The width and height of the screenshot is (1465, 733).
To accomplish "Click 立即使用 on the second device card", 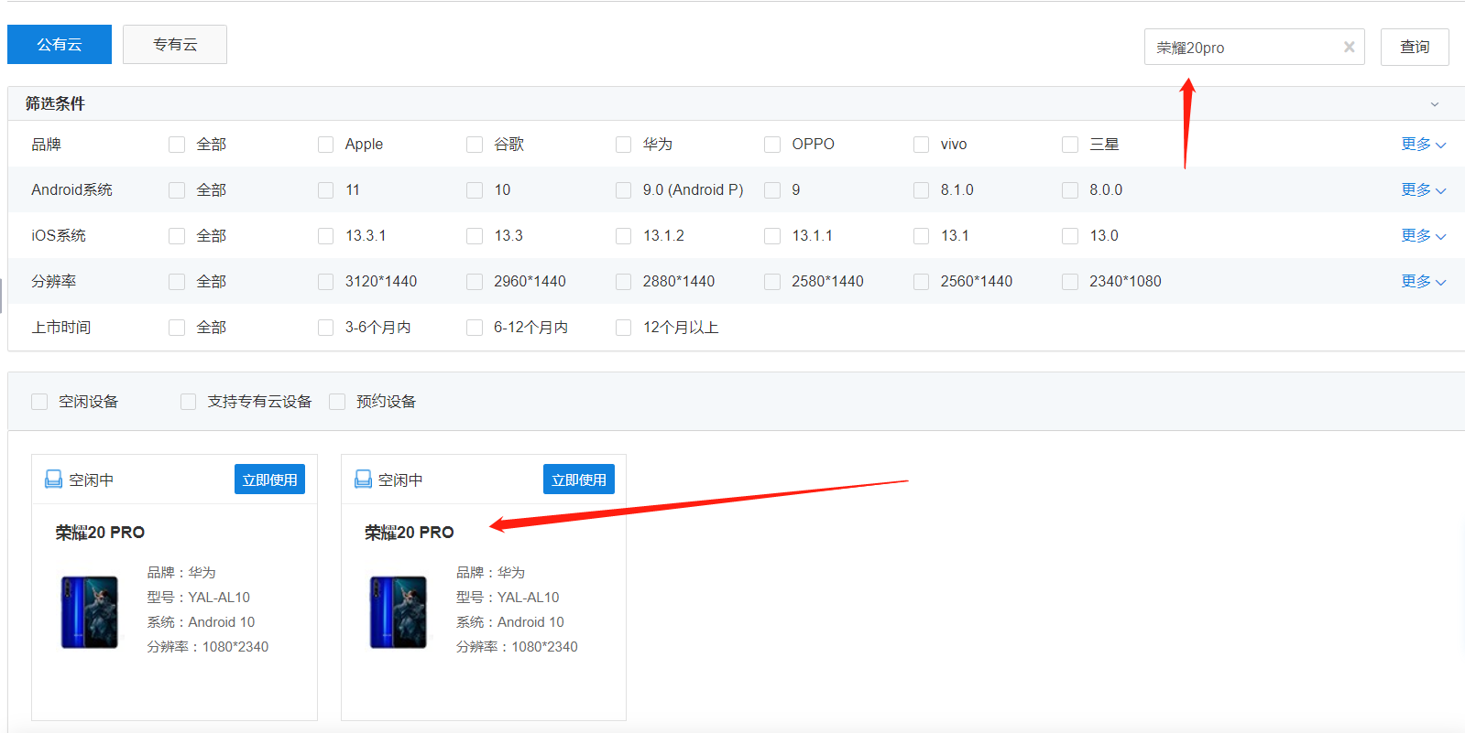I will tap(579, 480).
